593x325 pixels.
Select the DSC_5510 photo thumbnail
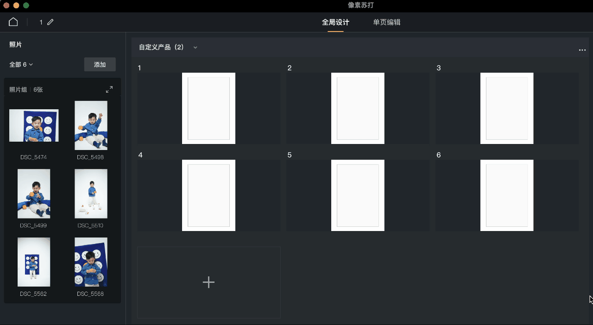tap(91, 194)
